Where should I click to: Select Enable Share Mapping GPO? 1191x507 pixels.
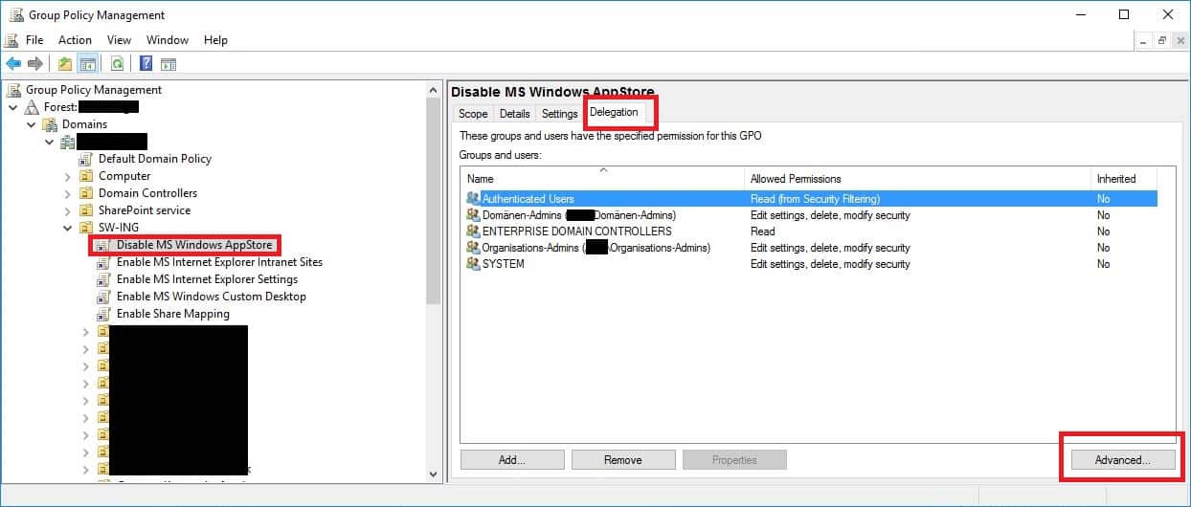[173, 314]
